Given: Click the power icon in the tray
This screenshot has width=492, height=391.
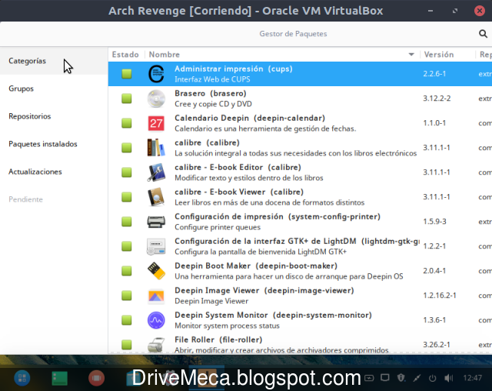Looking at the screenshot, I should coord(432,378).
